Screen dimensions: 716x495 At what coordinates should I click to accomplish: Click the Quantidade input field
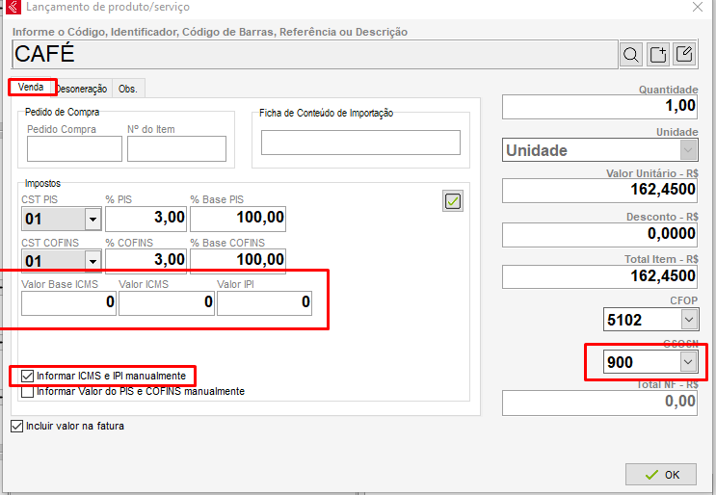[597, 105]
